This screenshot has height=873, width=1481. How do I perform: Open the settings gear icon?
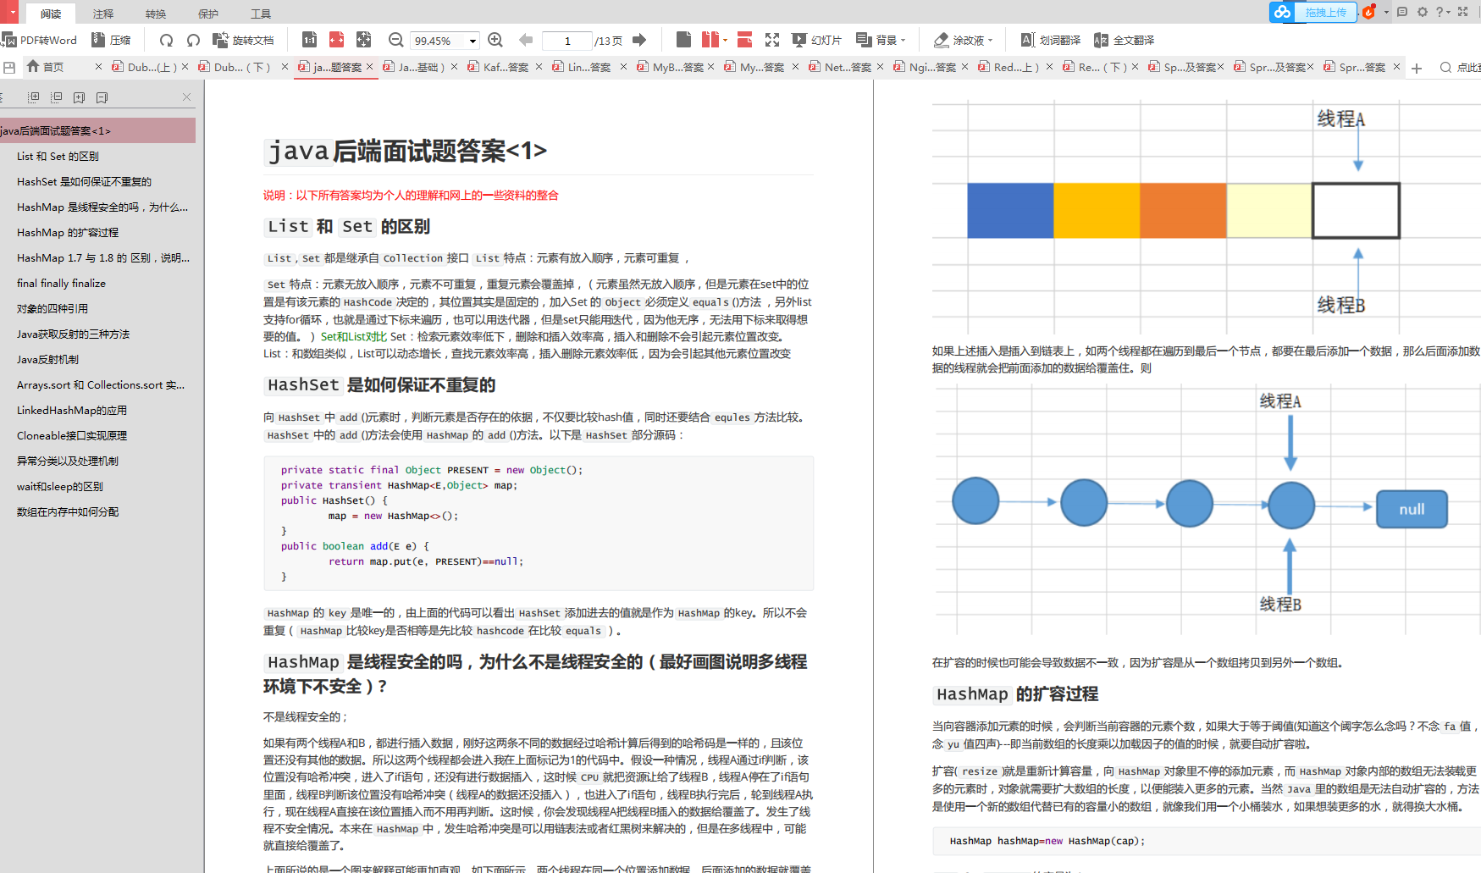pyautogui.click(x=1423, y=12)
